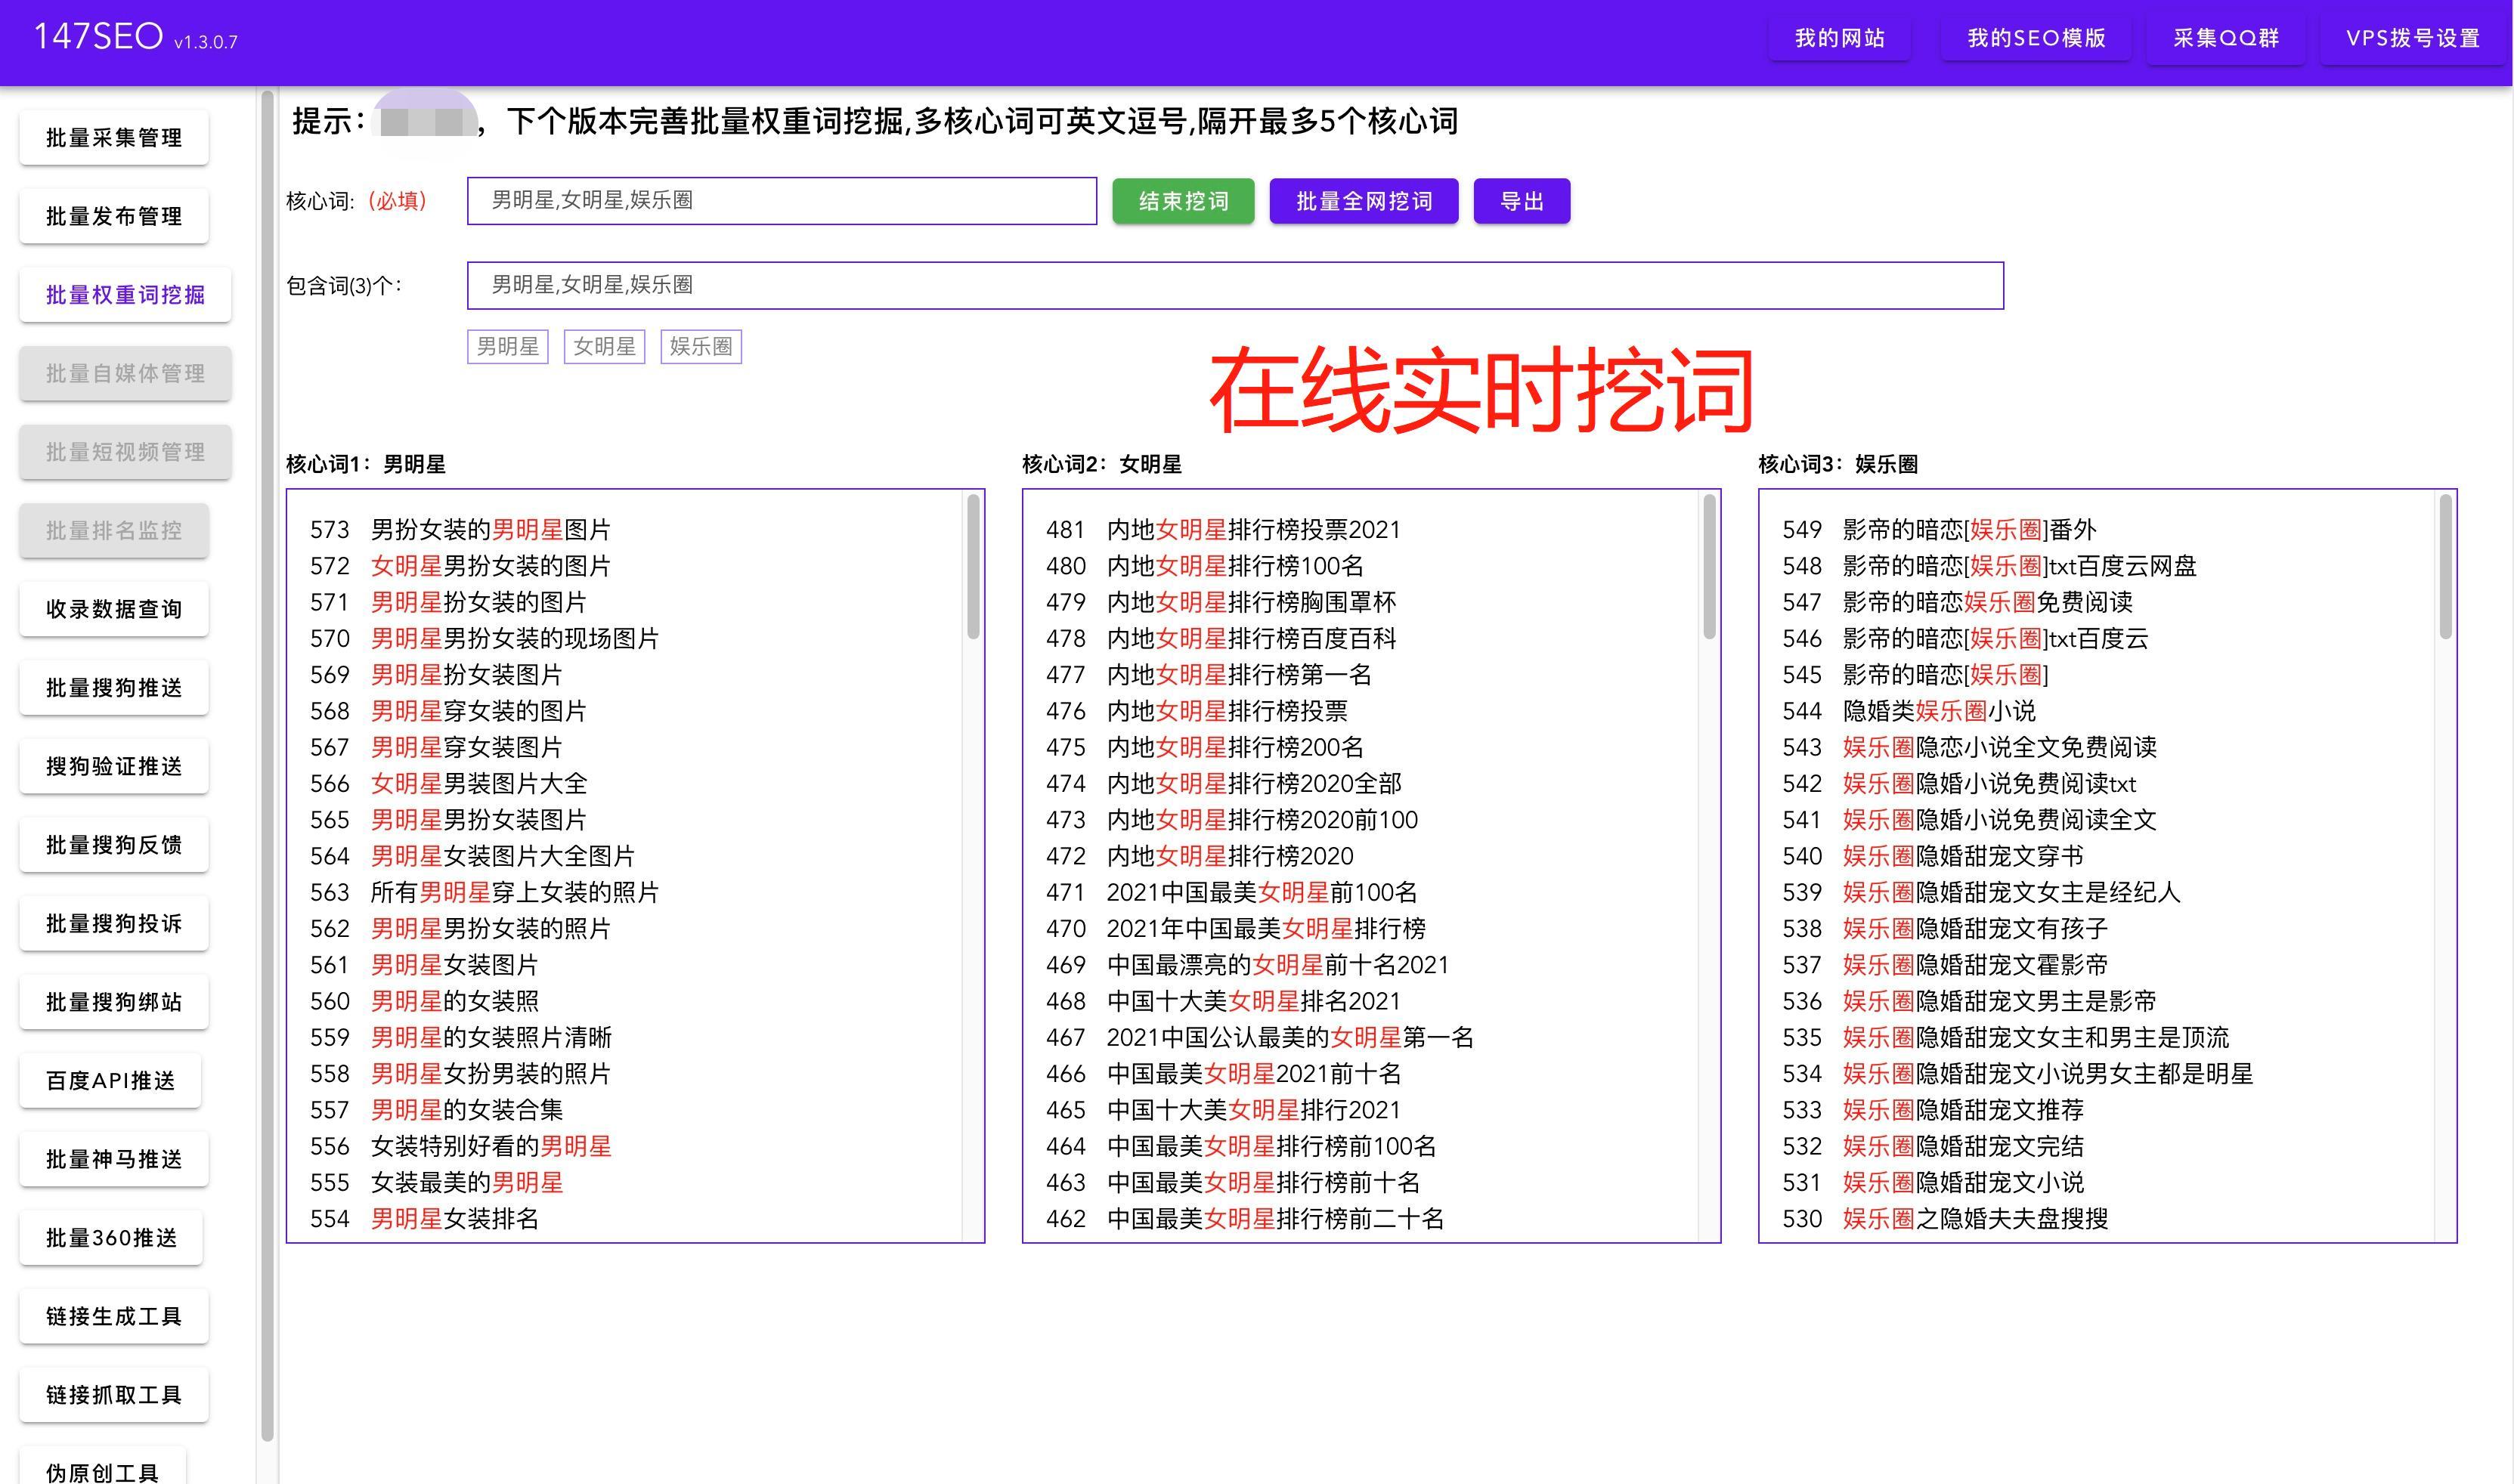Click the 批量采集管理 sidebar icon
The image size is (2514, 1484).
coord(125,136)
